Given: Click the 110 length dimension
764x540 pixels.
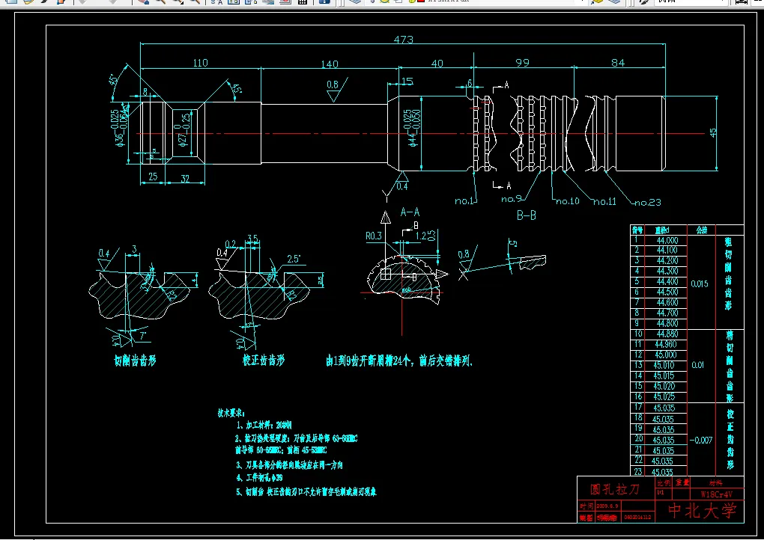Looking at the screenshot, I should pyautogui.click(x=200, y=63).
